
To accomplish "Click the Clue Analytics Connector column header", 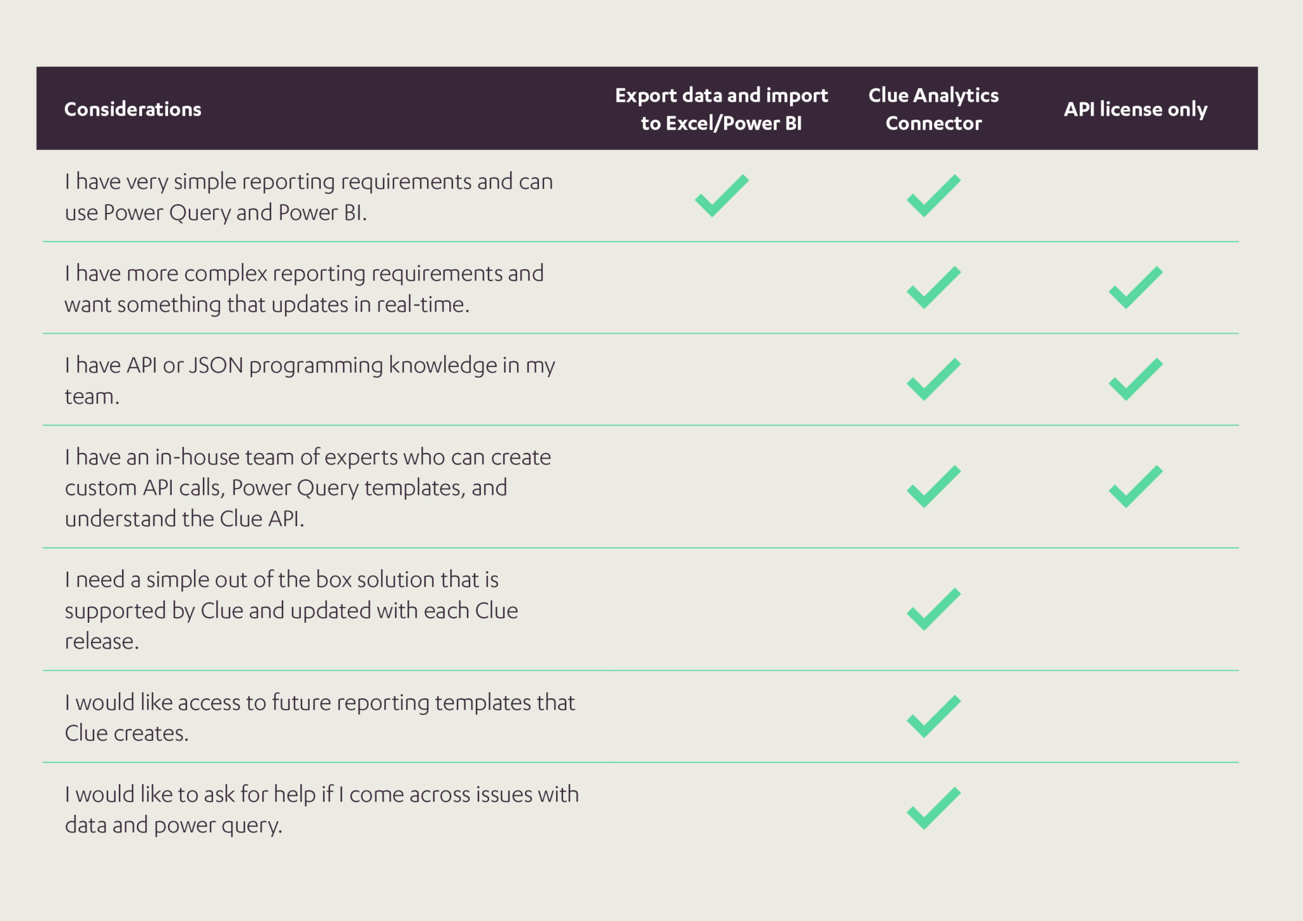I will [x=933, y=109].
